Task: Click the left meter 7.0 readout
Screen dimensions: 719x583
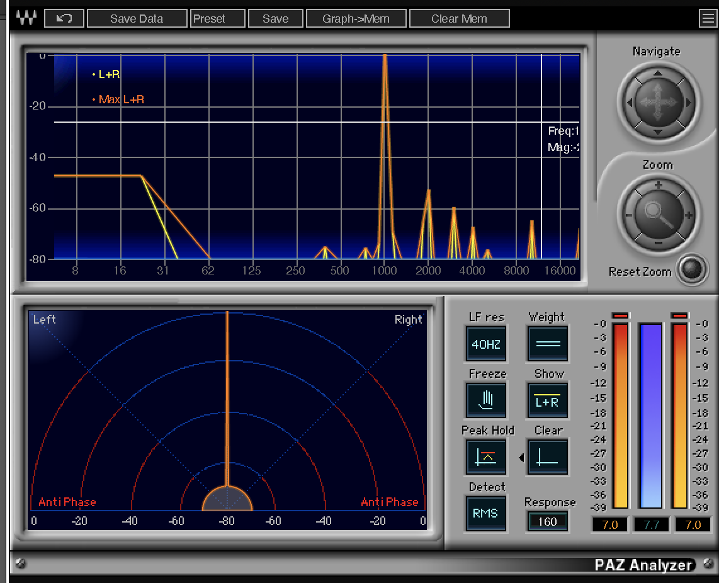Action: [x=610, y=524]
